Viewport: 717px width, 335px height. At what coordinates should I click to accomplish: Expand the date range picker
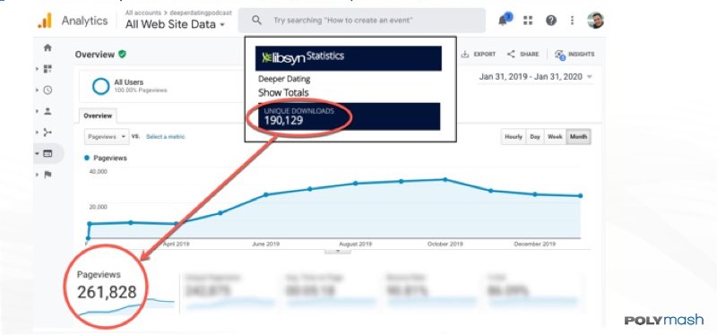pyautogui.click(x=535, y=77)
